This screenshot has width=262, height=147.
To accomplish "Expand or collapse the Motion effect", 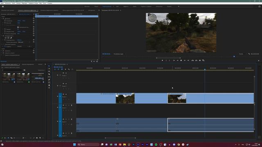I will click(2, 19).
